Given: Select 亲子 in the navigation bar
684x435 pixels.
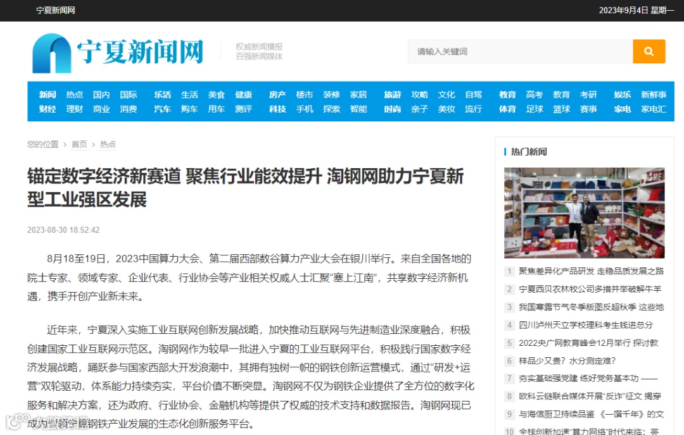Looking at the screenshot, I should click(x=420, y=109).
